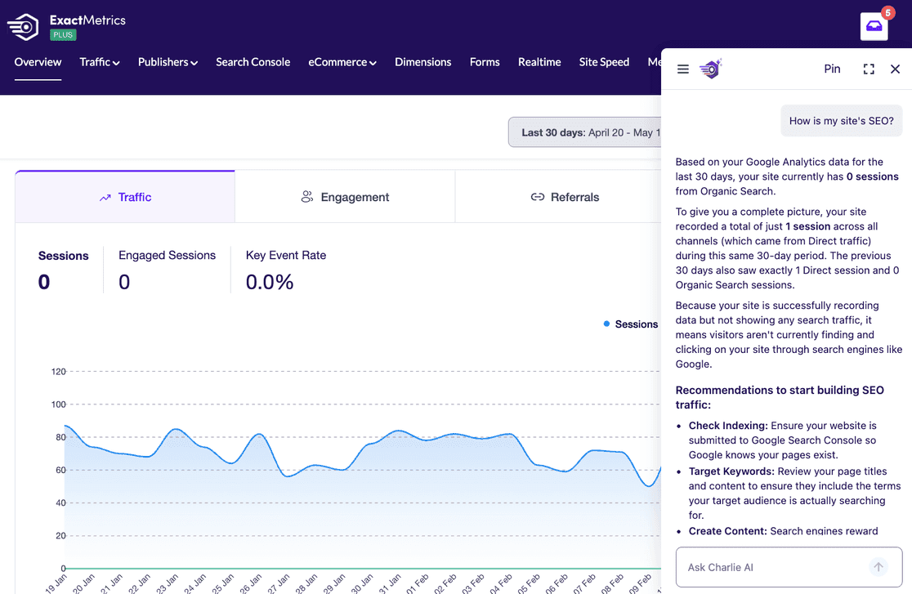Switch to the Engagement tab
This screenshot has height=594, width=912.
pyautogui.click(x=345, y=197)
